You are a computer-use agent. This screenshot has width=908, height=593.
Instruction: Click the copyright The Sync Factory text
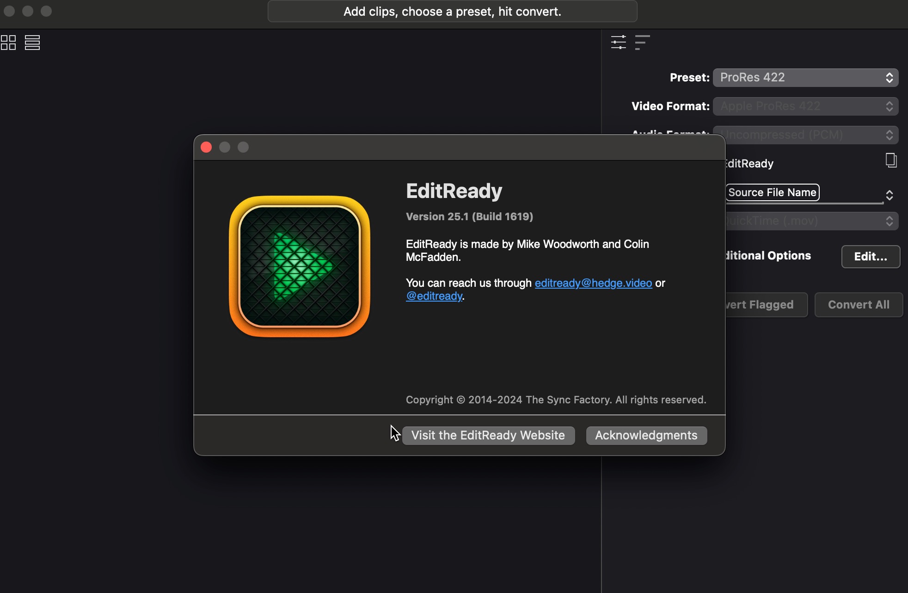click(556, 400)
